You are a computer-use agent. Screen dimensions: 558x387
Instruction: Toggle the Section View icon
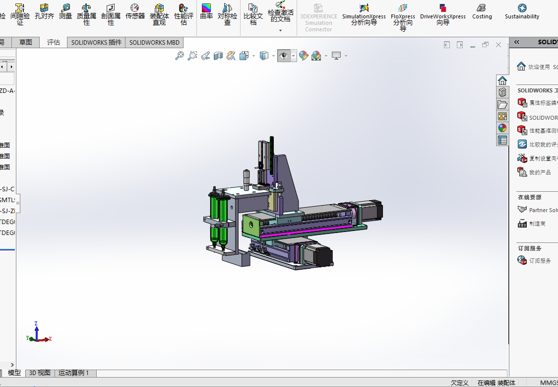pos(218,56)
